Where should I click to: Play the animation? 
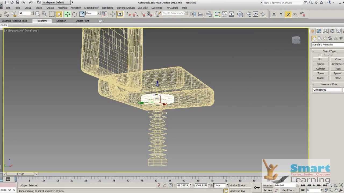point(314,185)
